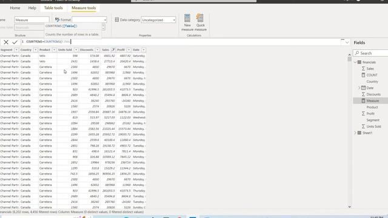
Task: Open the Country column dropdown arrow
Action: coord(35,50)
